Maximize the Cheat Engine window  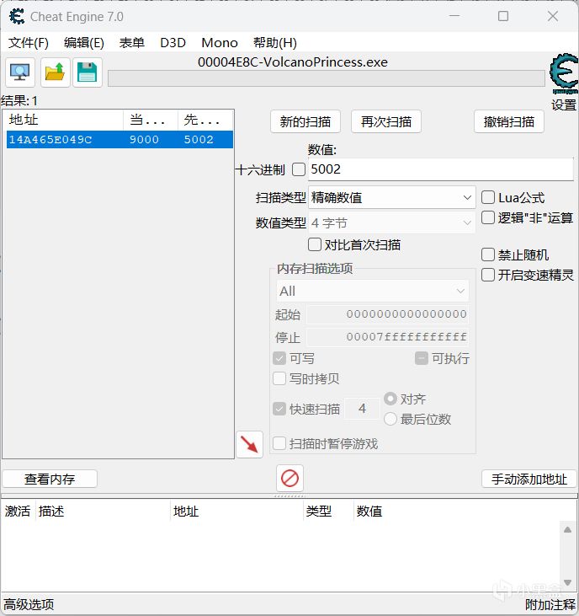[x=503, y=16]
